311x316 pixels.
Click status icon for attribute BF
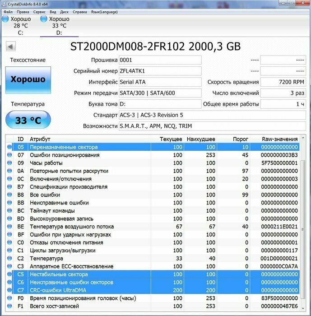pyautogui.click(x=9, y=234)
